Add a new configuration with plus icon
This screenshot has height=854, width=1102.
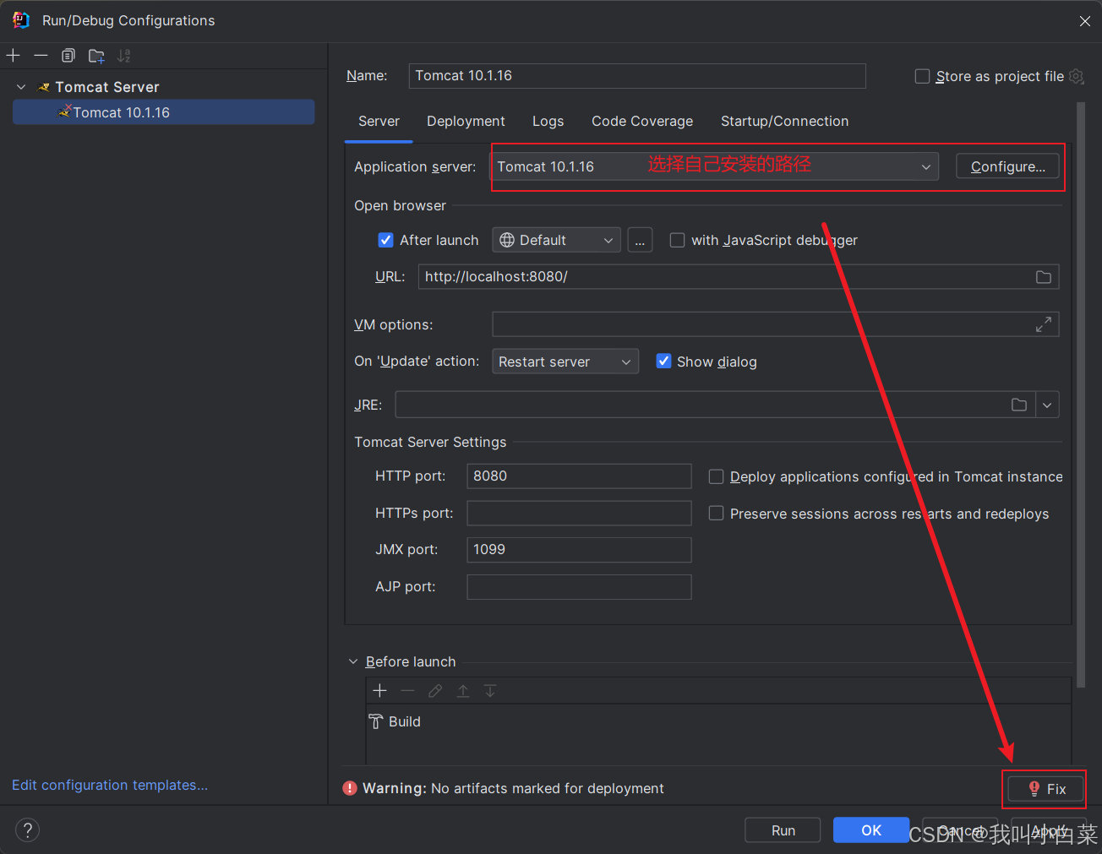(x=14, y=56)
